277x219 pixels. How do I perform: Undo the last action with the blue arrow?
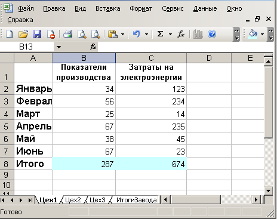[x=137, y=34]
